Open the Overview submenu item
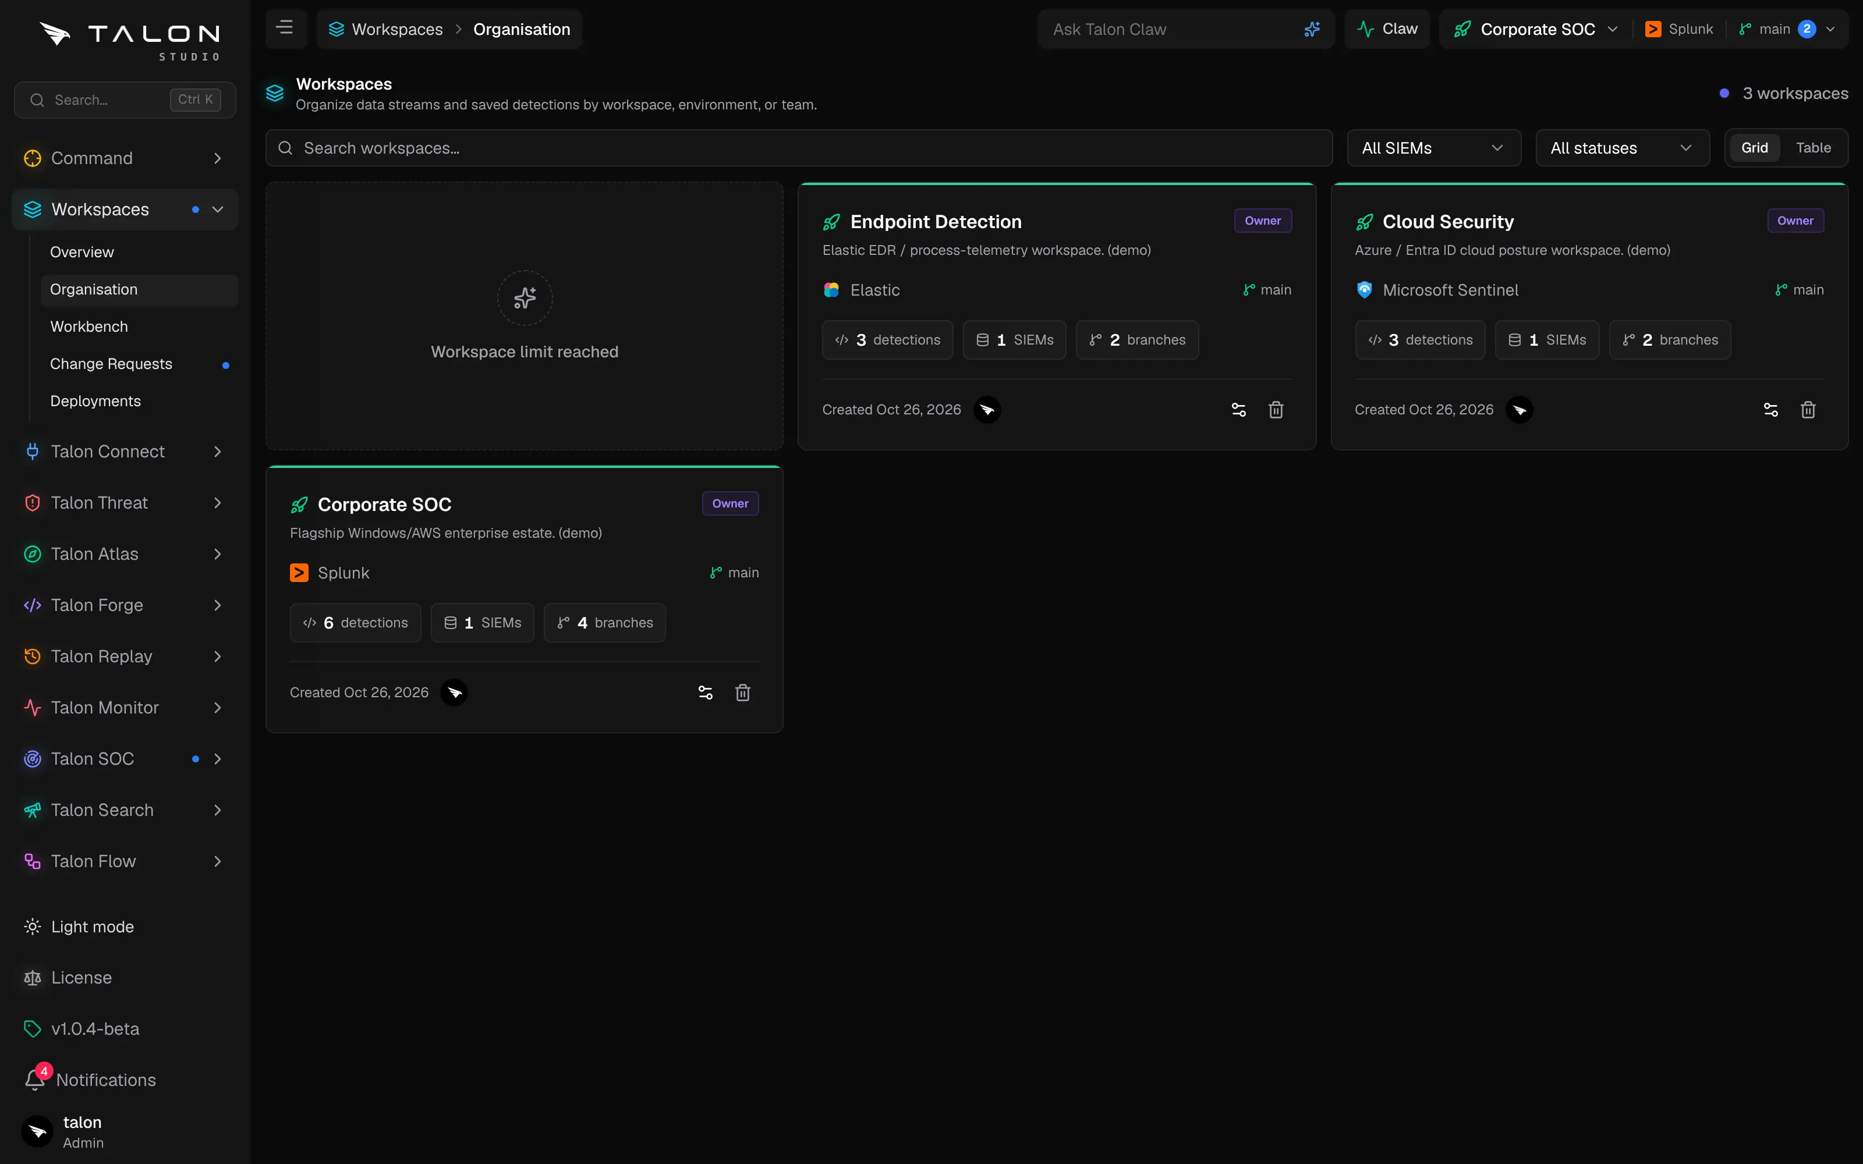The height and width of the screenshot is (1164, 1863). point(139,253)
